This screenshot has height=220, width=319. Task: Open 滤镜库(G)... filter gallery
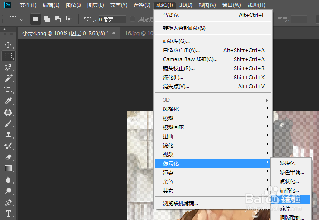coord(213,41)
